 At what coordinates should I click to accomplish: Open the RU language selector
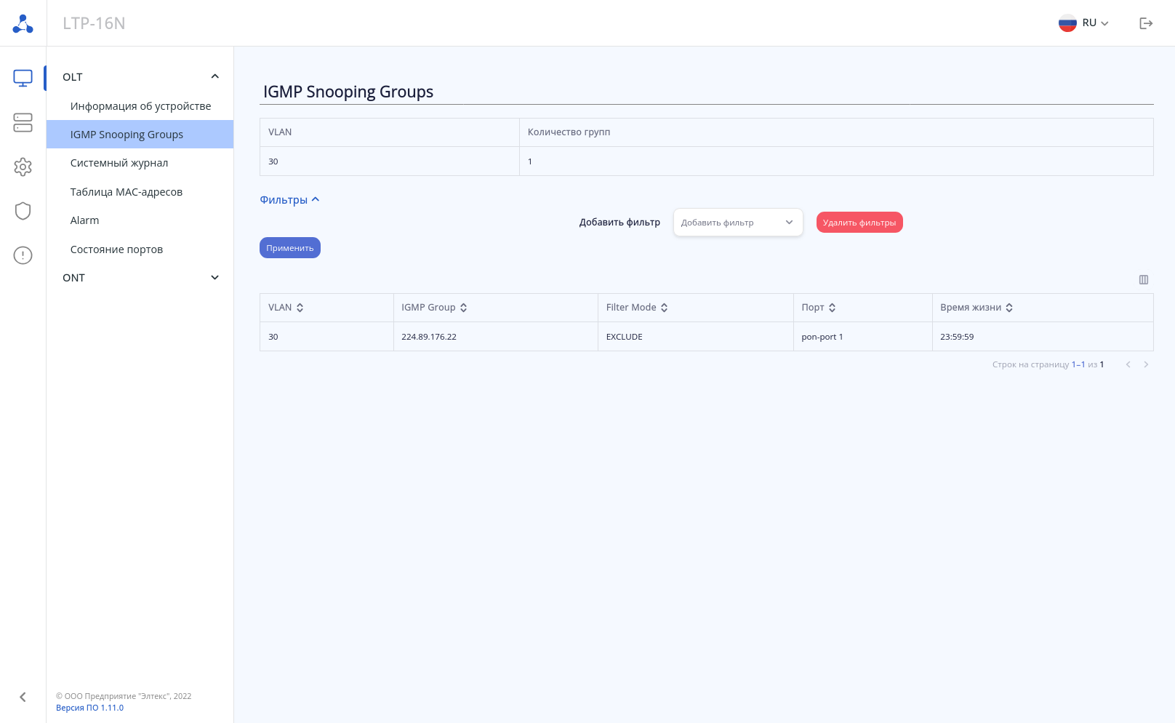click(x=1083, y=23)
